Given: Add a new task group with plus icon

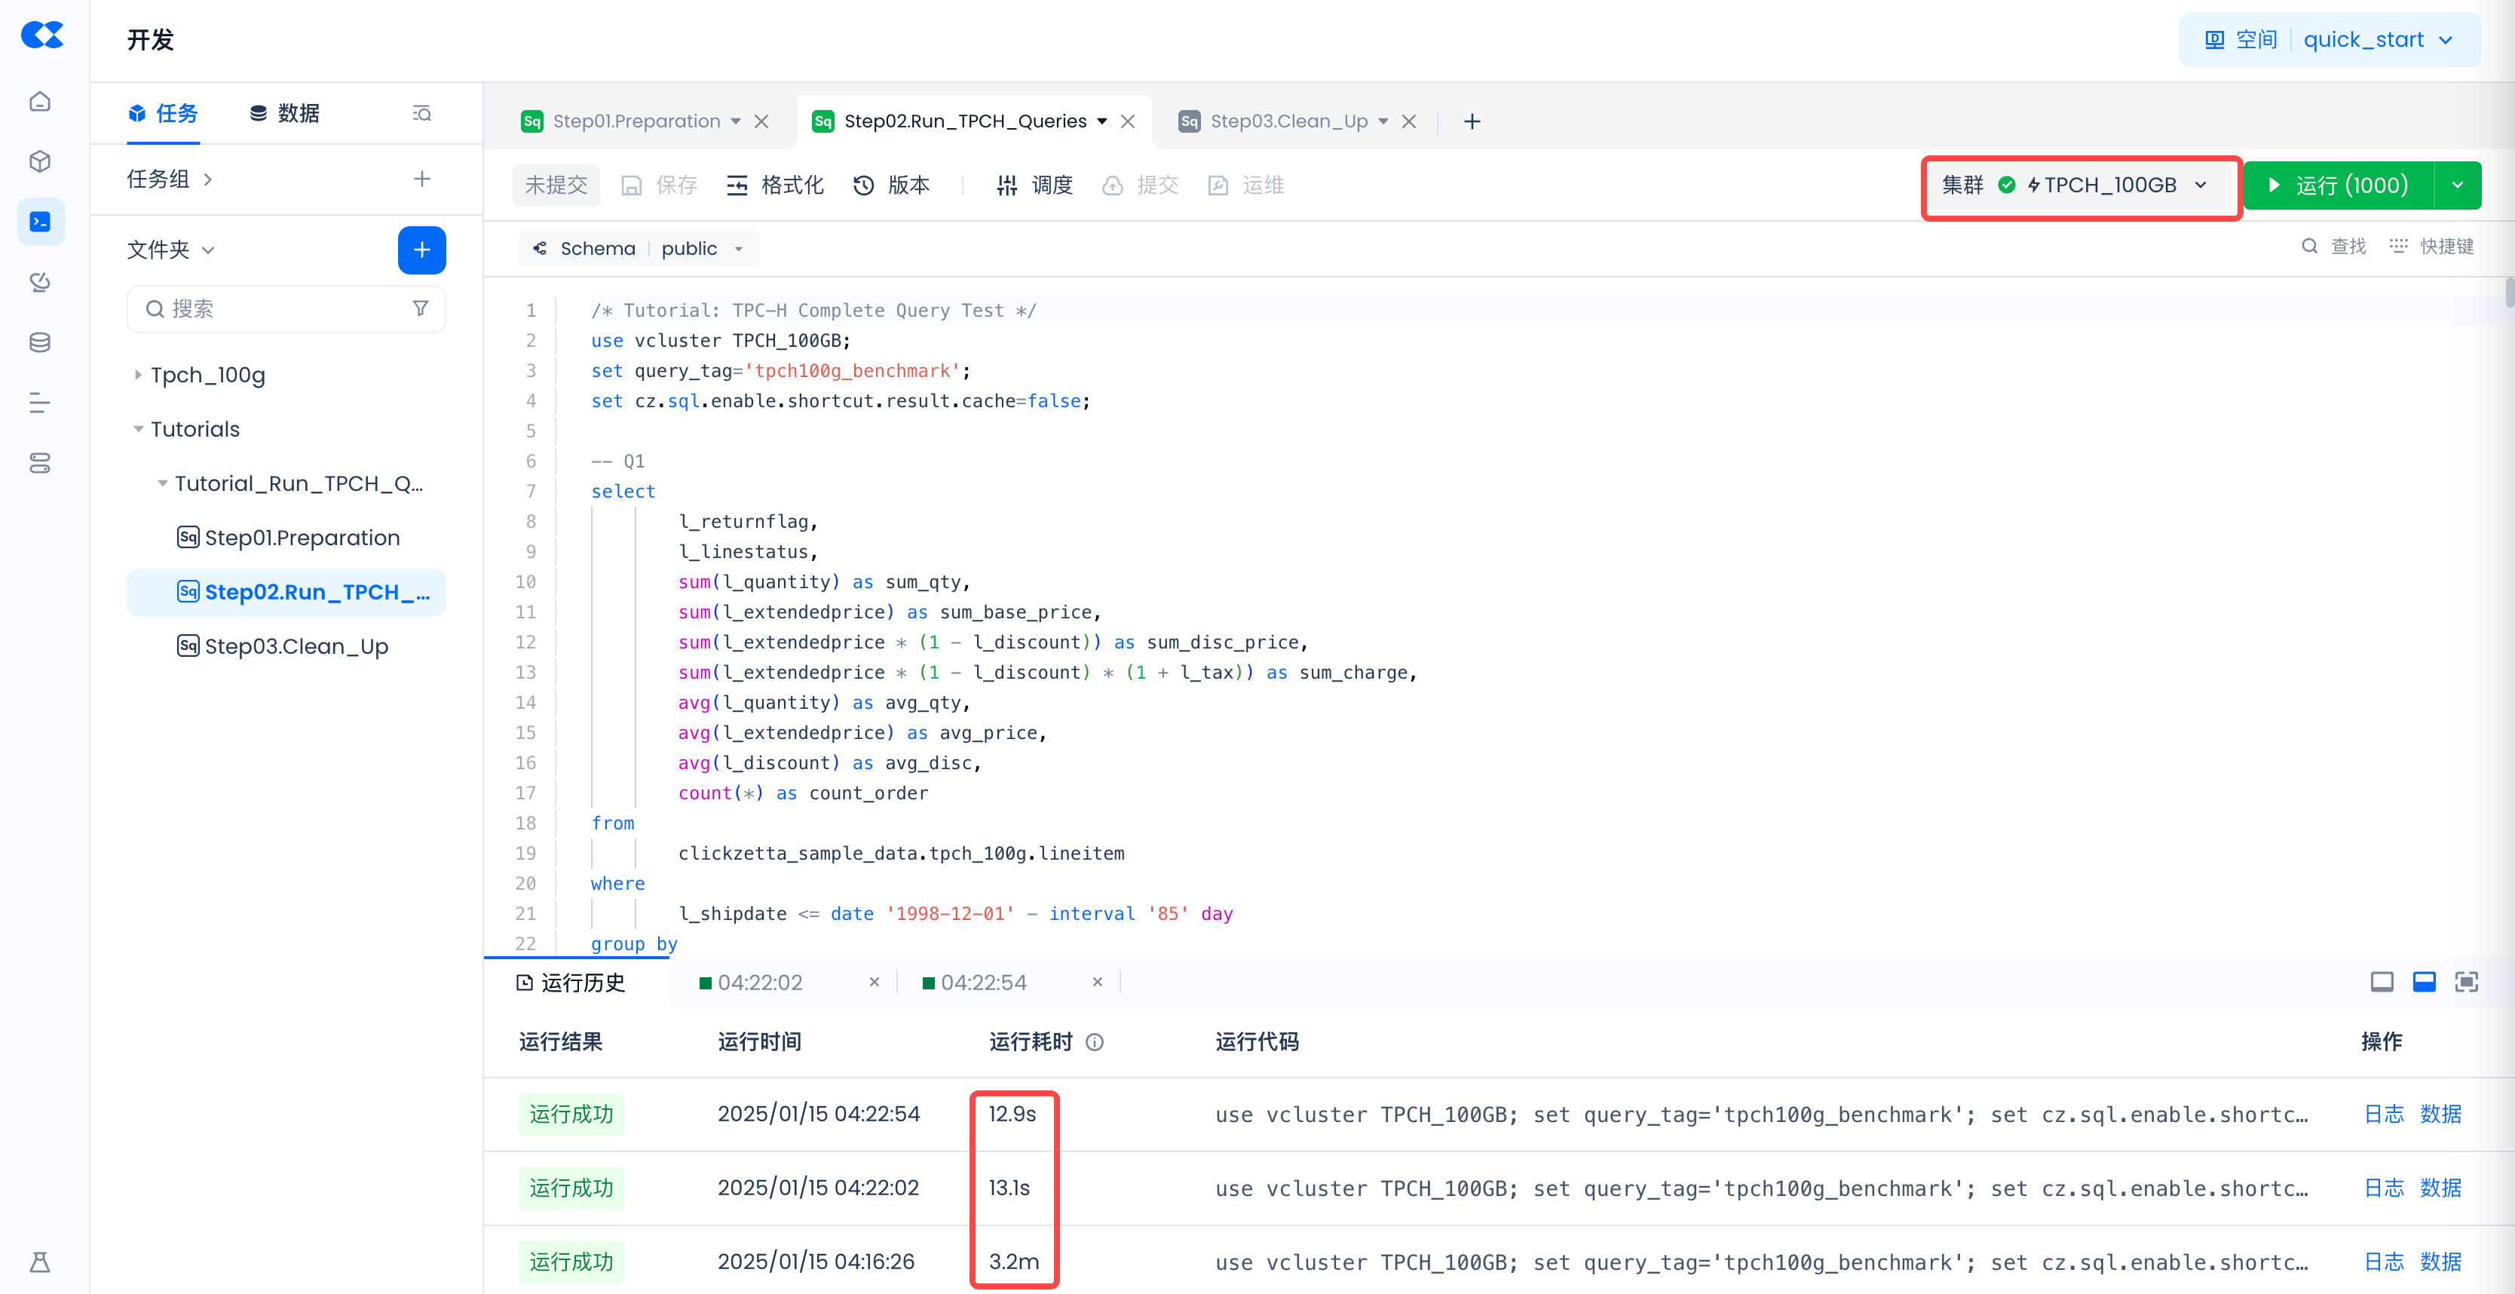Looking at the screenshot, I should tap(421, 179).
